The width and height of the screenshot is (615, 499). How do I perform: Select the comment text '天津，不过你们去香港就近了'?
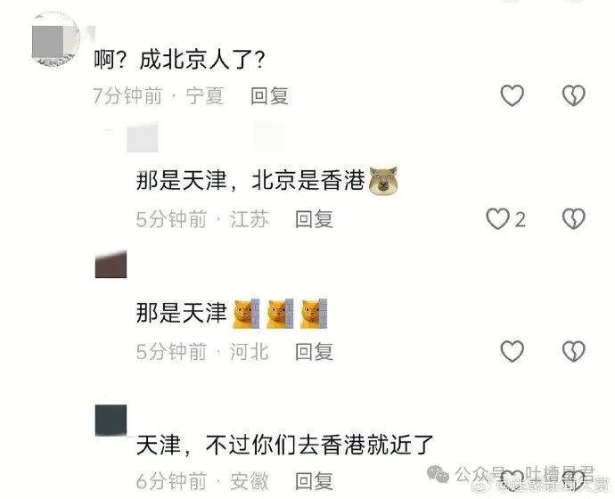pos(284,446)
